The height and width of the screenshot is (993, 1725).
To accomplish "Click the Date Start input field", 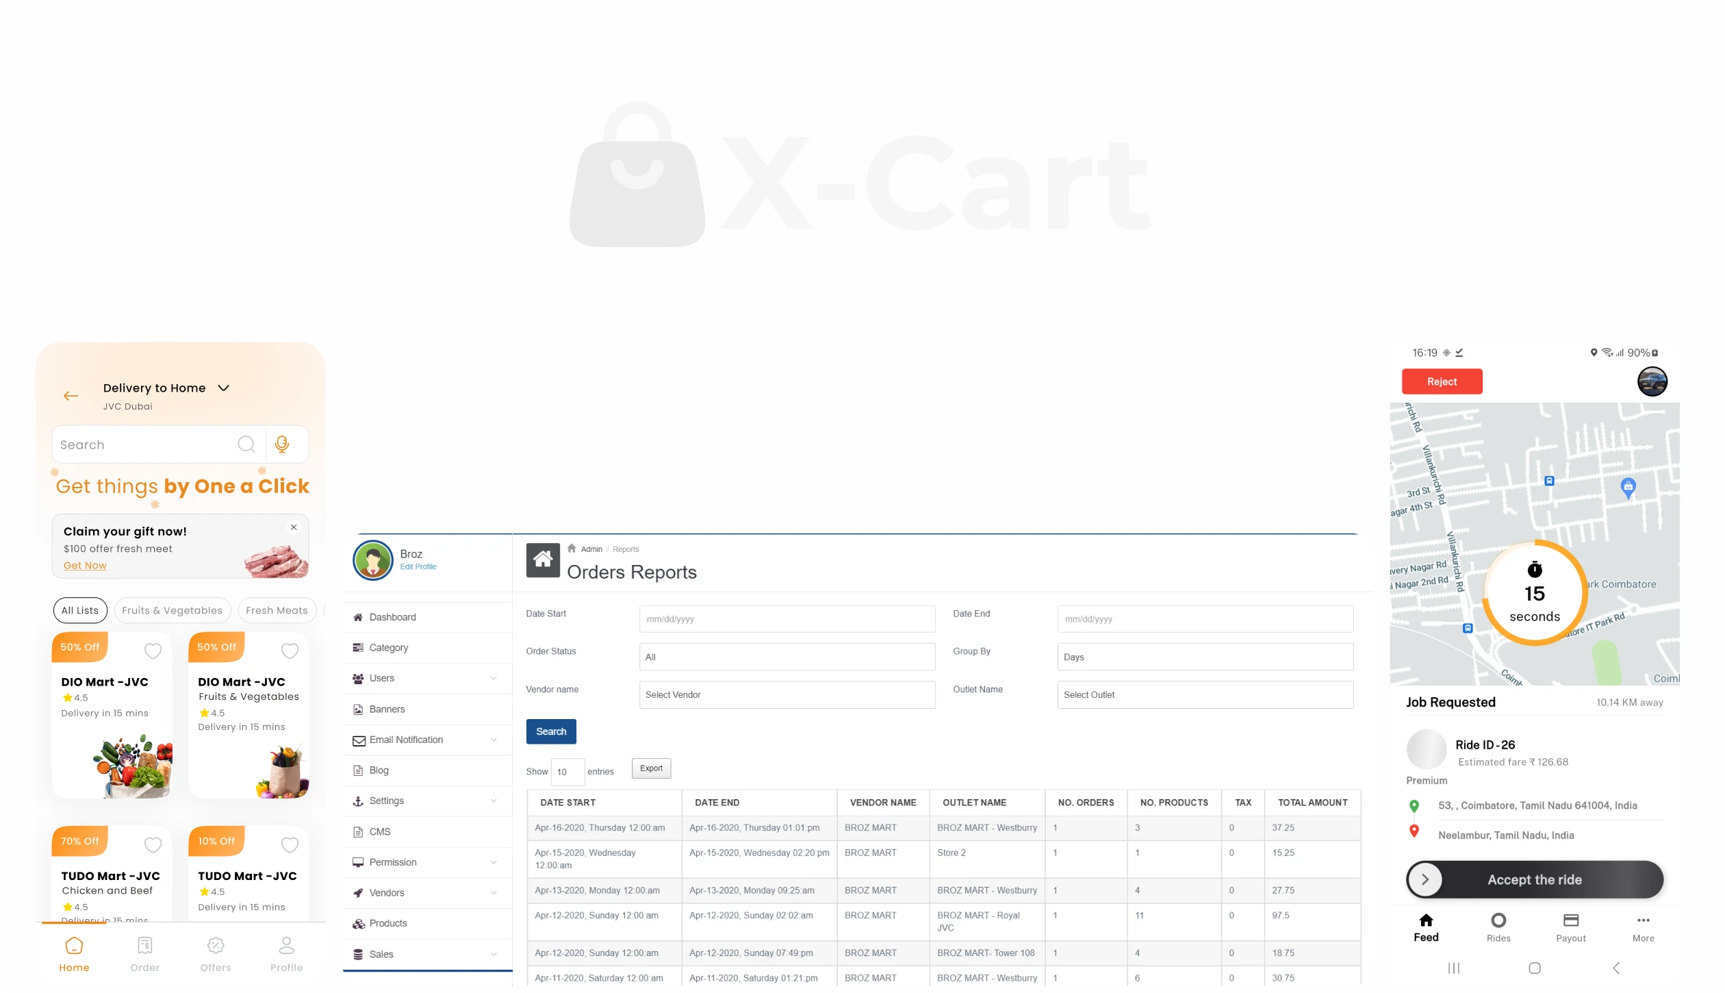I will (787, 619).
